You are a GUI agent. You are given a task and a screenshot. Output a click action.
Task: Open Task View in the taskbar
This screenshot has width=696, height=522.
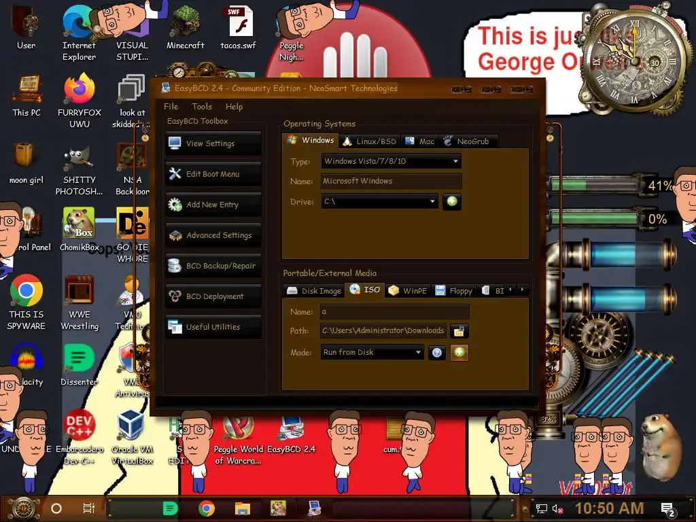(89, 508)
